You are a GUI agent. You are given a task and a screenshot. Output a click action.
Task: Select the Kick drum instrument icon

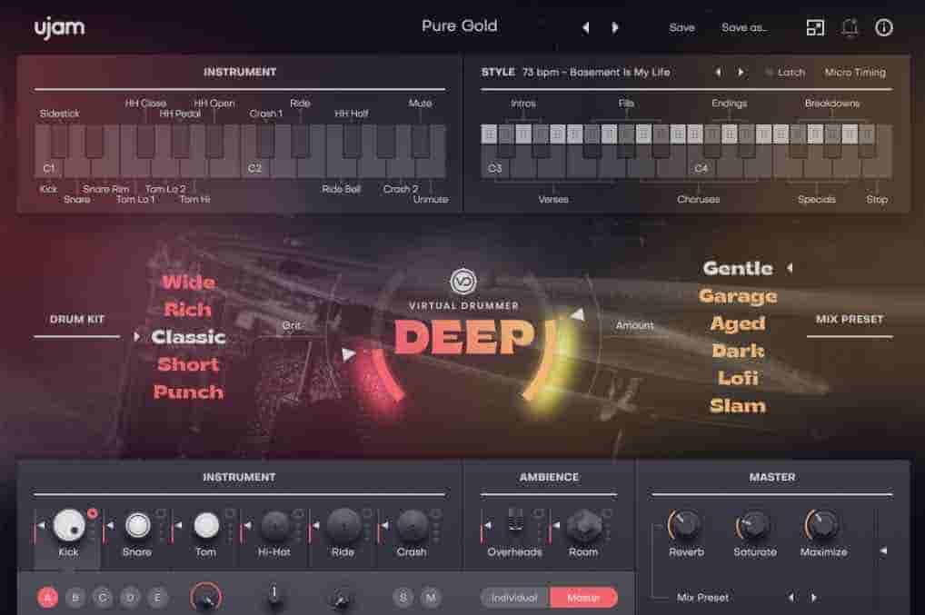tap(70, 525)
